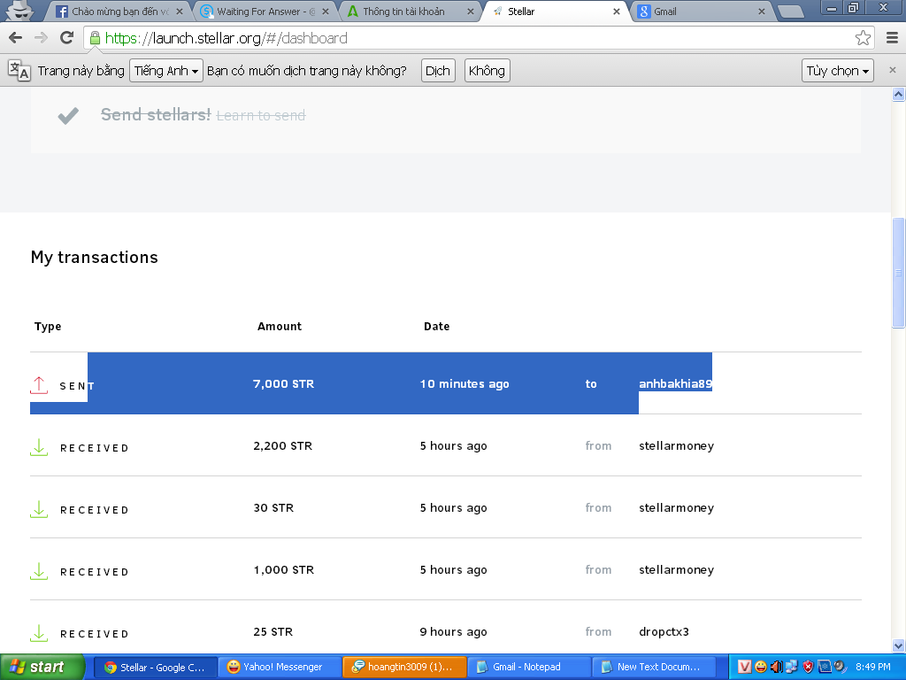Click received icon on 30 STR row
906x680 pixels.
tap(39, 509)
